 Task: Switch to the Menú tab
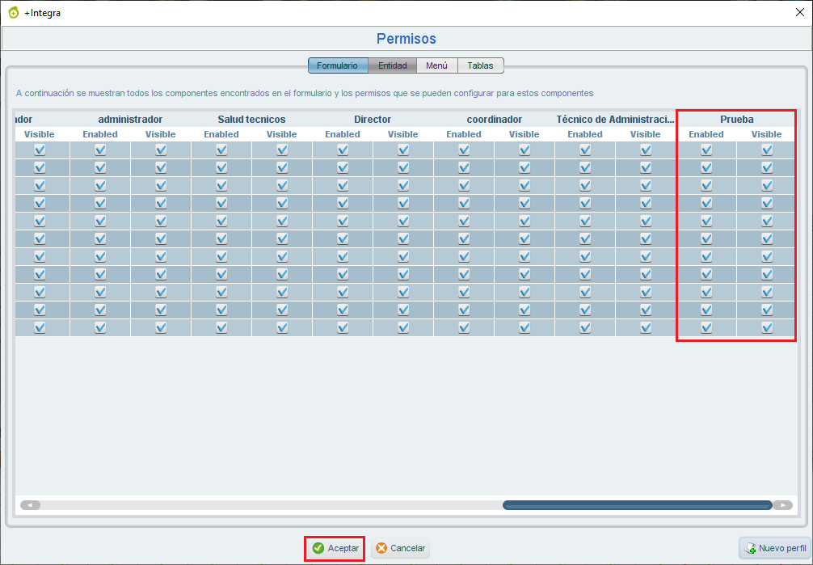[x=436, y=66]
